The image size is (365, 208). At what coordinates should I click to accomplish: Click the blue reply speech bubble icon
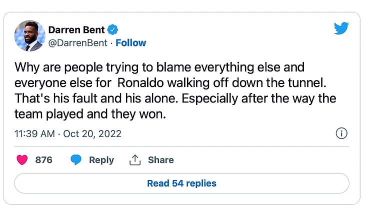coord(76,160)
